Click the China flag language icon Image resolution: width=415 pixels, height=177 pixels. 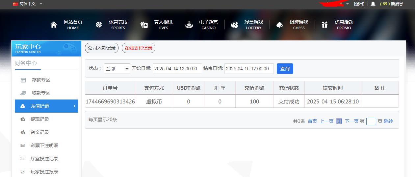(15, 4)
